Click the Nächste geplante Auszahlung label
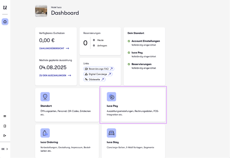The height and width of the screenshot is (158, 230). tap(55, 60)
